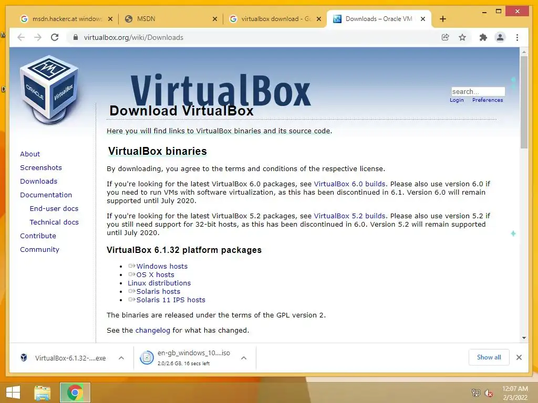Share this page via the share icon
Image resolution: width=538 pixels, height=403 pixels.
click(x=446, y=37)
